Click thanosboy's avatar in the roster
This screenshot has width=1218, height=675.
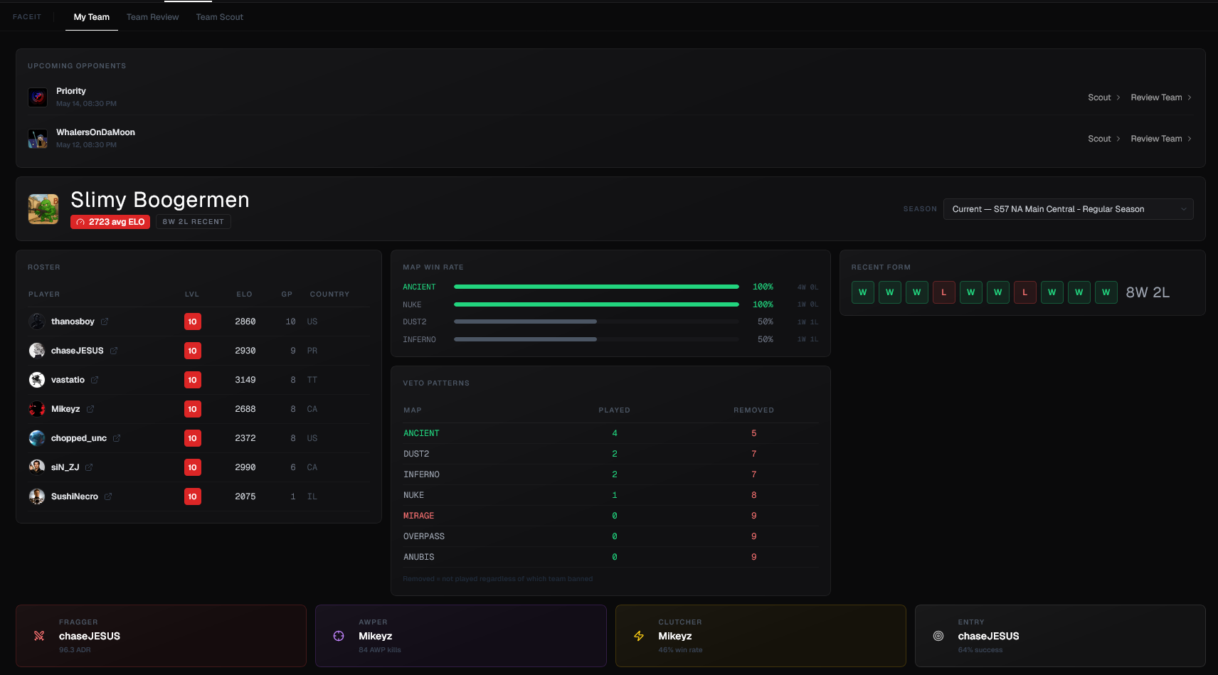pos(37,321)
